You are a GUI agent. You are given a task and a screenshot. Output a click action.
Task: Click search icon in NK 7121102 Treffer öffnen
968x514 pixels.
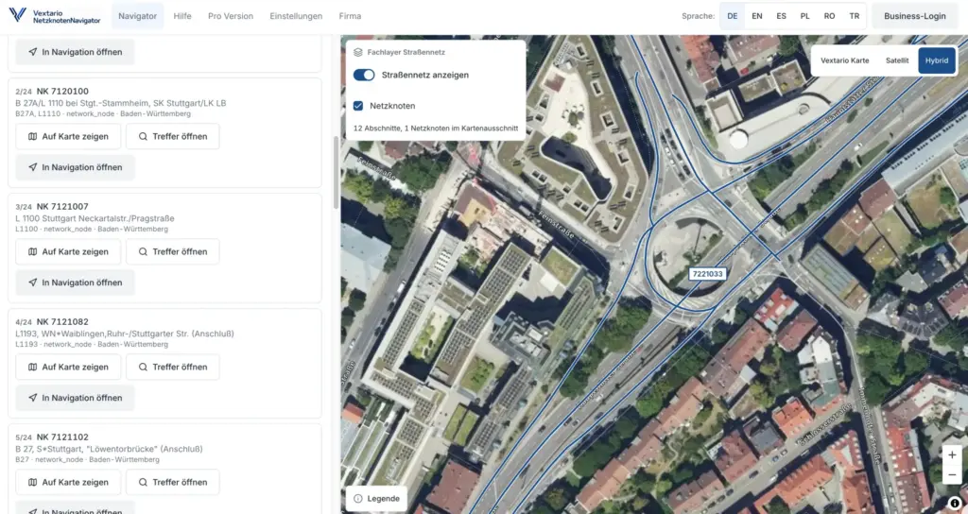click(144, 483)
